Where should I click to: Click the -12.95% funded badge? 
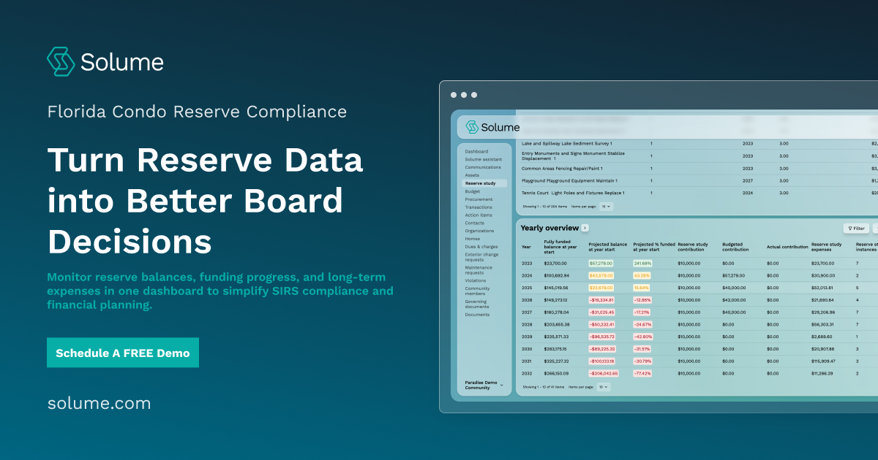643,299
